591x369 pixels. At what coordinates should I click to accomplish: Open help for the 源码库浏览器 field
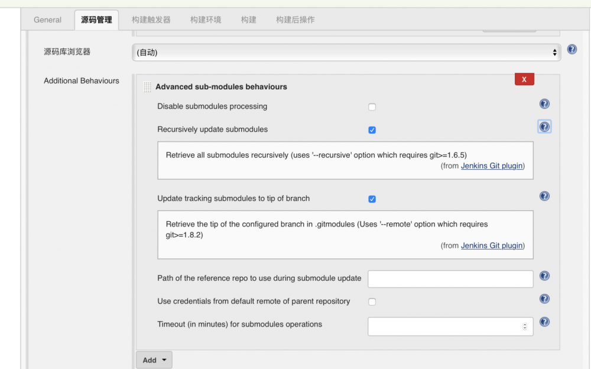pyautogui.click(x=571, y=49)
